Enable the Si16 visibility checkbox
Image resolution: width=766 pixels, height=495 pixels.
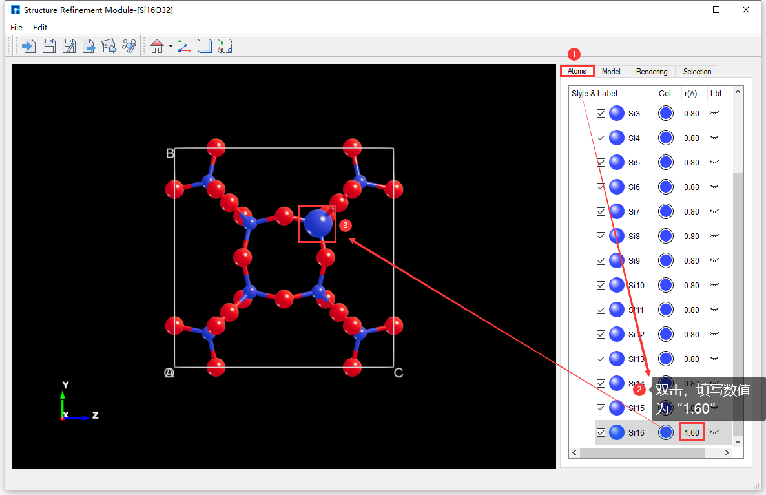tap(601, 432)
